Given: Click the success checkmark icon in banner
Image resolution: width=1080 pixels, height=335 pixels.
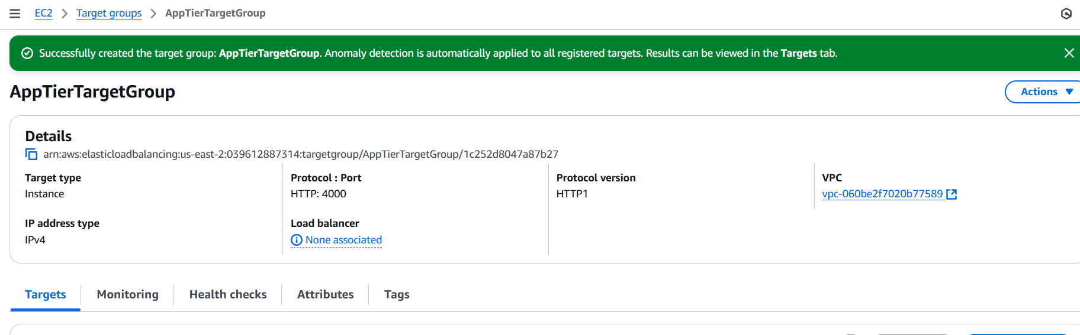Looking at the screenshot, I should (x=27, y=53).
